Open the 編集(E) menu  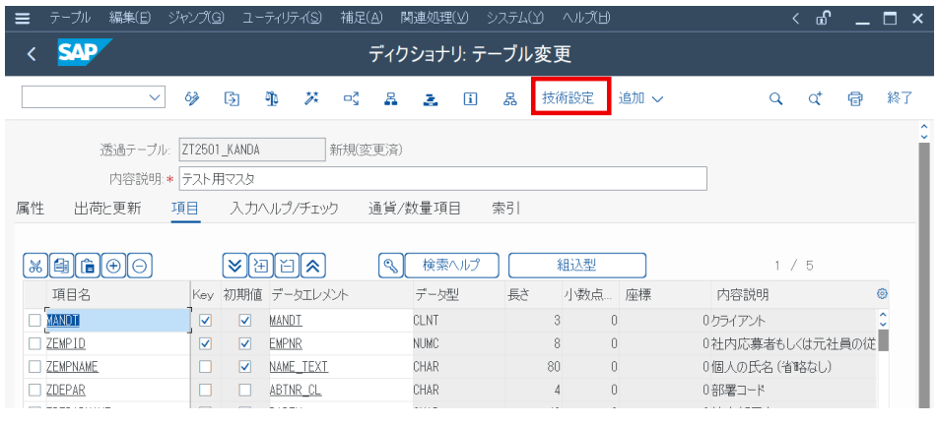pyautogui.click(x=129, y=18)
